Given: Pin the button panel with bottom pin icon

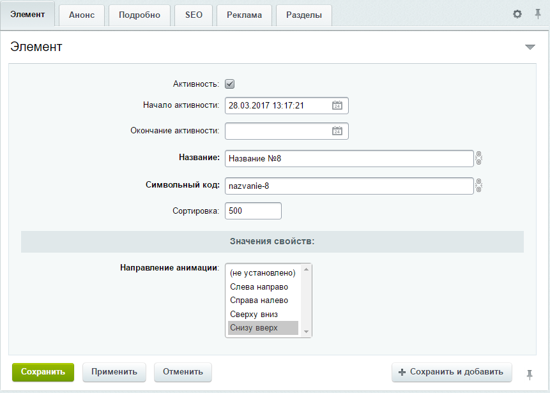Looking at the screenshot, I should tap(530, 374).
